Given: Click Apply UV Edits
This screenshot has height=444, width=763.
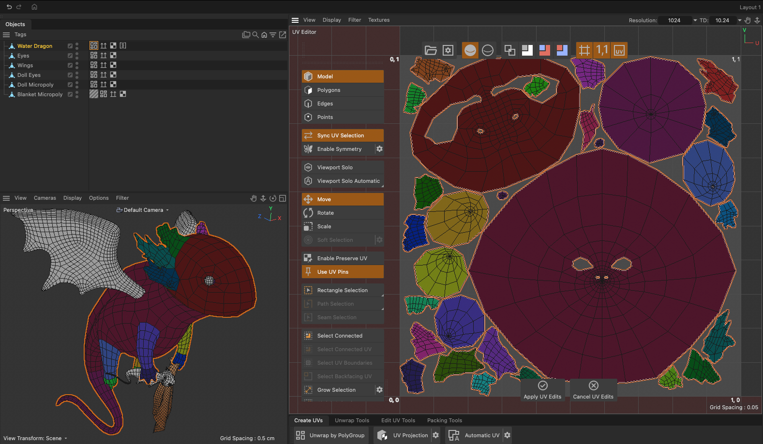Looking at the screenshot, I should tap(542, 390).
